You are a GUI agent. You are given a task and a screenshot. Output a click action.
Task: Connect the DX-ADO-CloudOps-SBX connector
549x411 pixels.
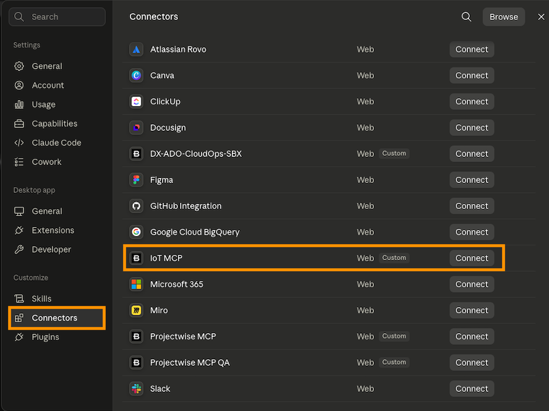pyautogui.click(x=472, y=154)
